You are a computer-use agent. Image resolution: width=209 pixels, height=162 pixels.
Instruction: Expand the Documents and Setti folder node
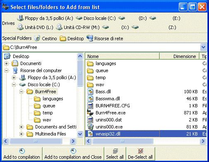click(21, 127)
